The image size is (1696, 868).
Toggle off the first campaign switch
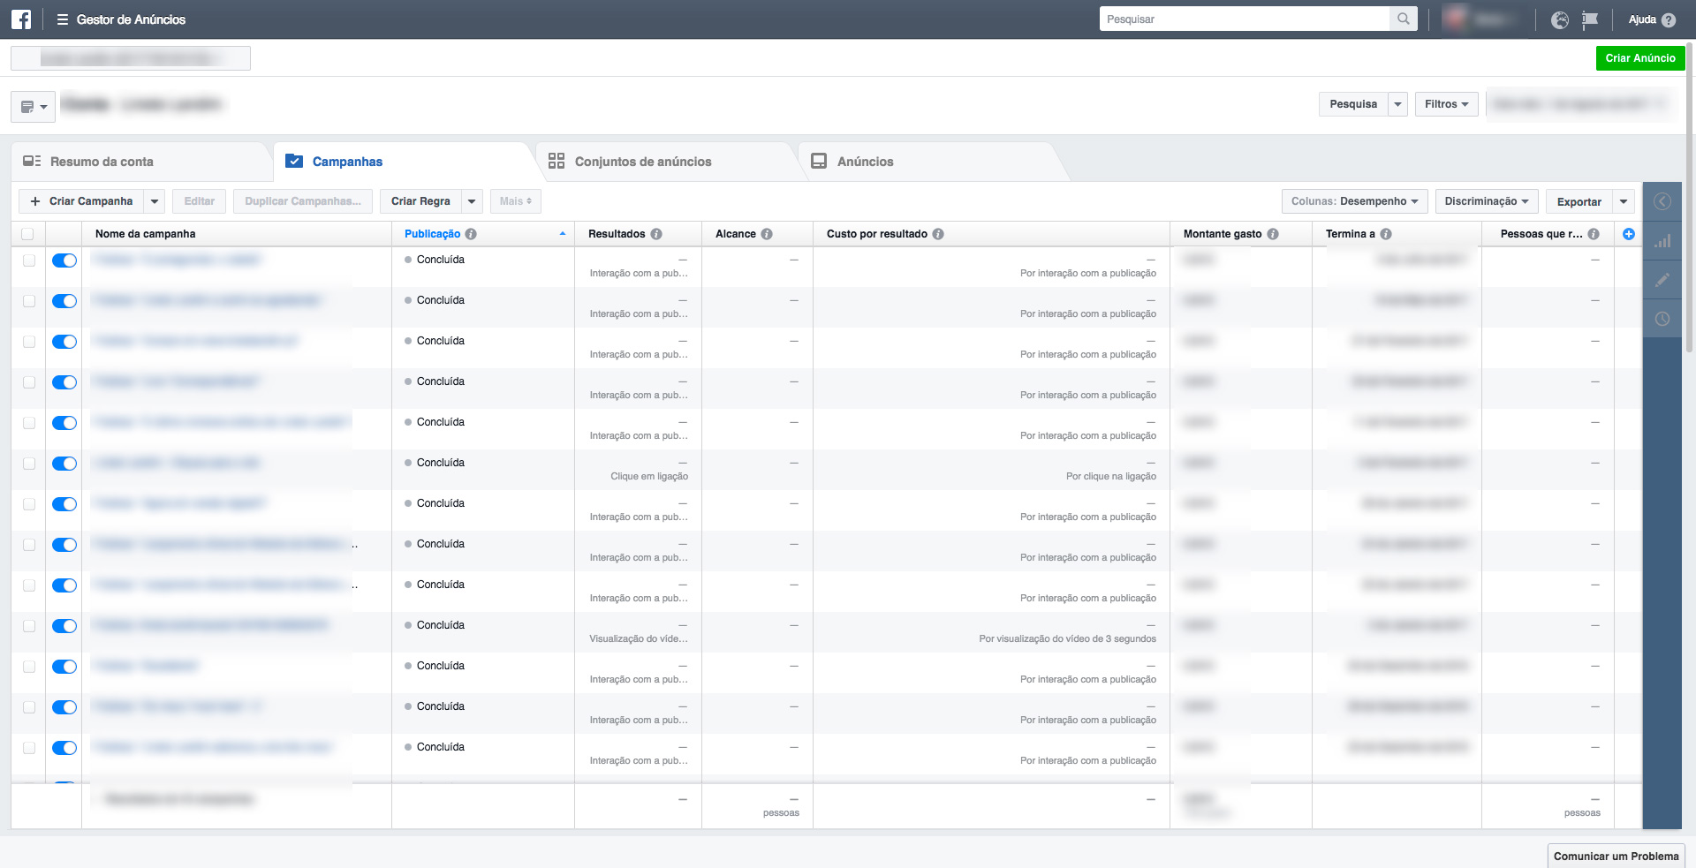click(x=64, y=260)
